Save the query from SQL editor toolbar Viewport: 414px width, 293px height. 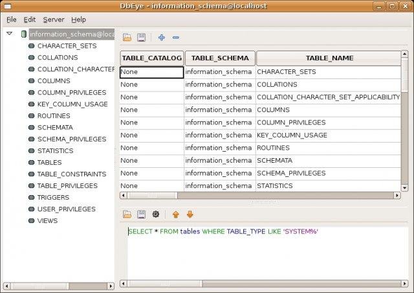pyautogui.click(x=141, y=214)
